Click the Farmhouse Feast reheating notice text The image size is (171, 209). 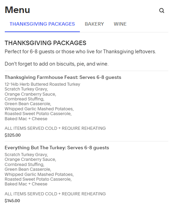(55, 128)
